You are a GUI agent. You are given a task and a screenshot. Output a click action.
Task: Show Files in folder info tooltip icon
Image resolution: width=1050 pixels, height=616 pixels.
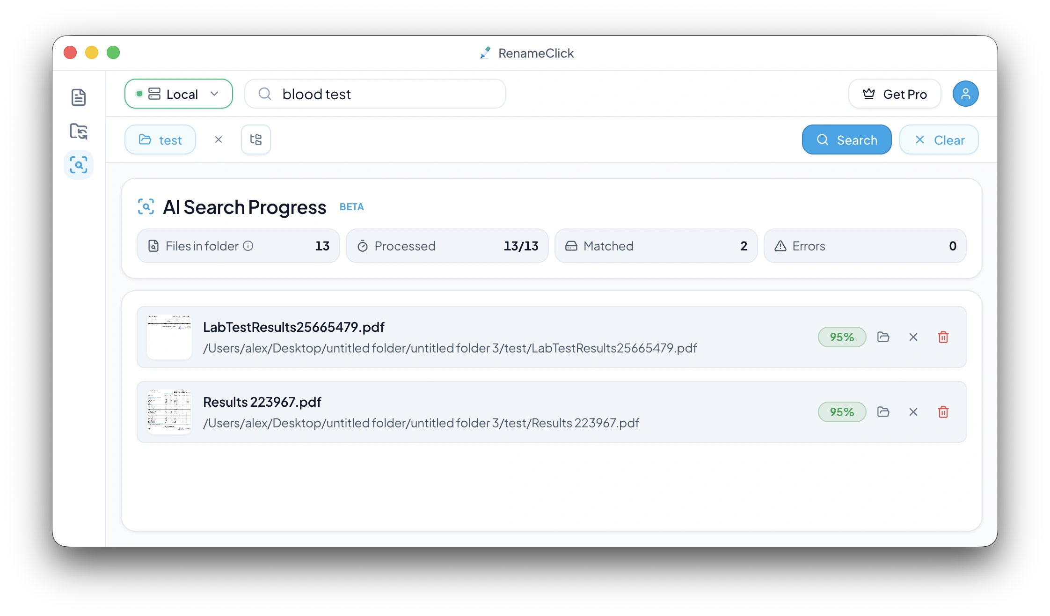(248, 246)
